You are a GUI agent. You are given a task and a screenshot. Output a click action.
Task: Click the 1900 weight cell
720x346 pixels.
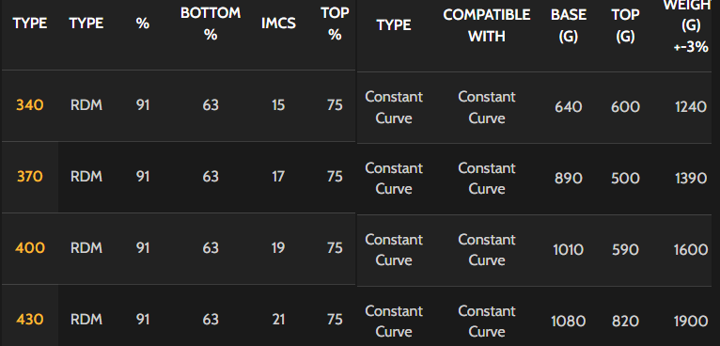(691, 322)
